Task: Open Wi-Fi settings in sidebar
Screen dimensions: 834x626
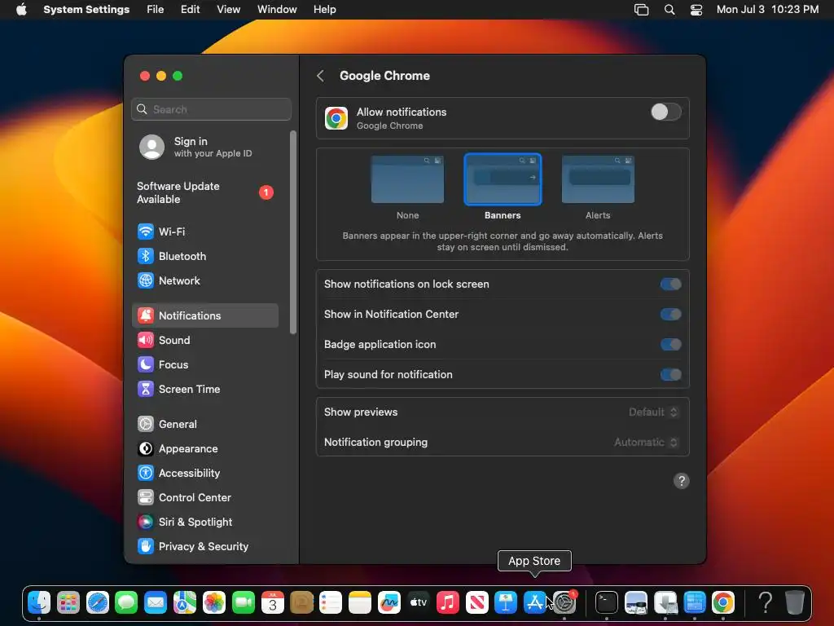Action: [x=204, y=231]
